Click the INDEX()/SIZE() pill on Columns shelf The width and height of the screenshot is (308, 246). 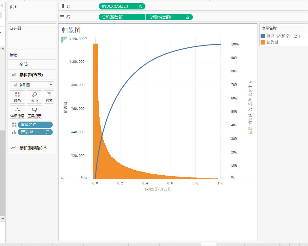(122, 6)
